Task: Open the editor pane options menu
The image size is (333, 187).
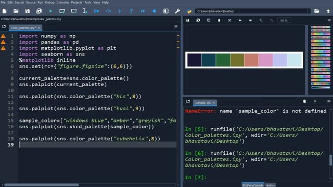Action: click(176, 26)
